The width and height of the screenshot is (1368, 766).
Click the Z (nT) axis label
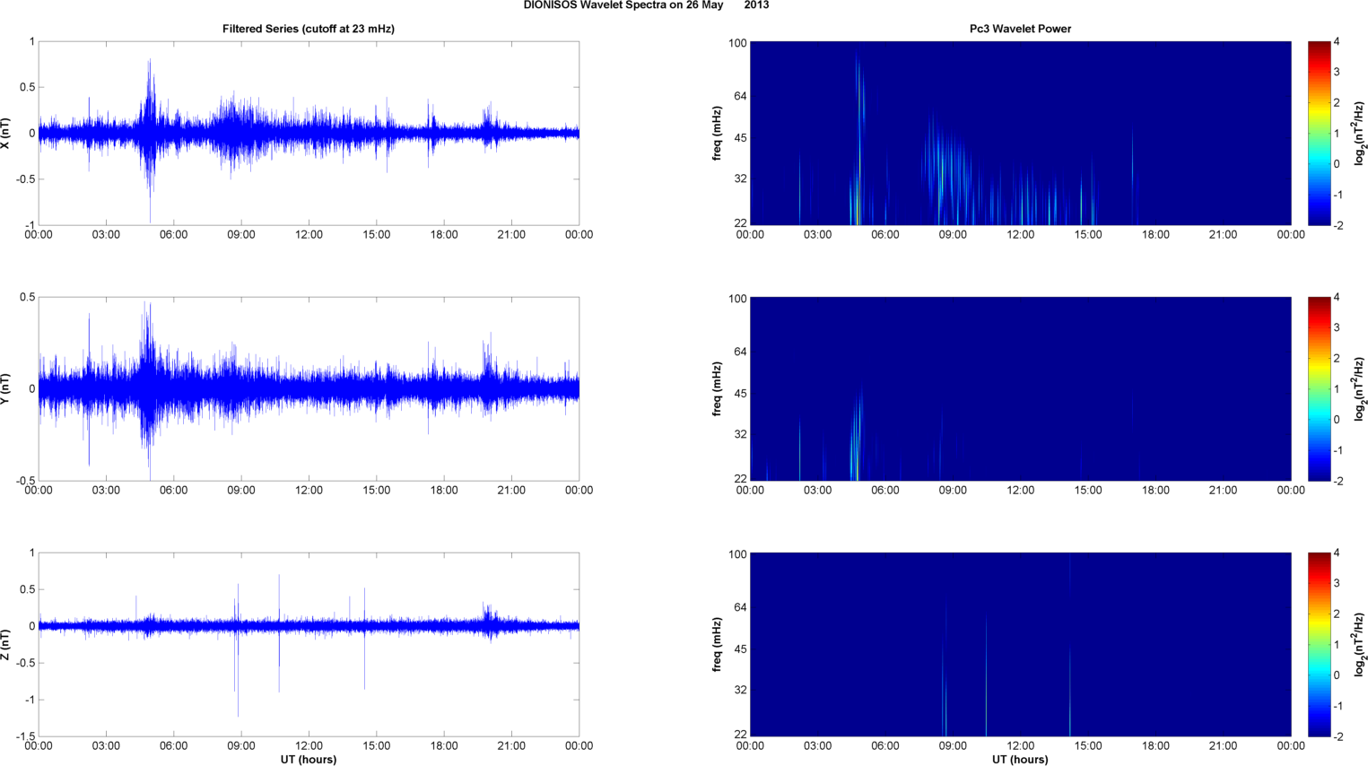6,645
